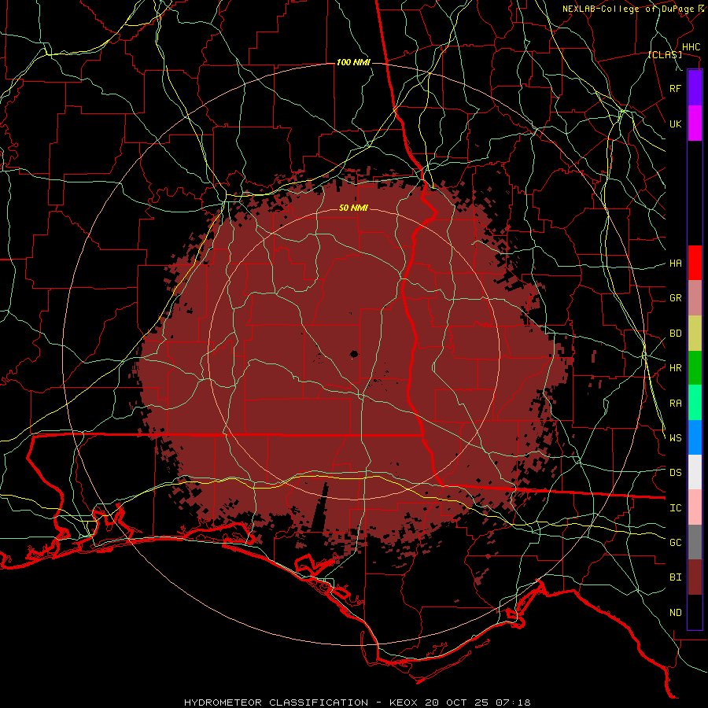Screen dimensions: 708x708
Task: Click the light pink IC swatch
Action: coord(695,507)
